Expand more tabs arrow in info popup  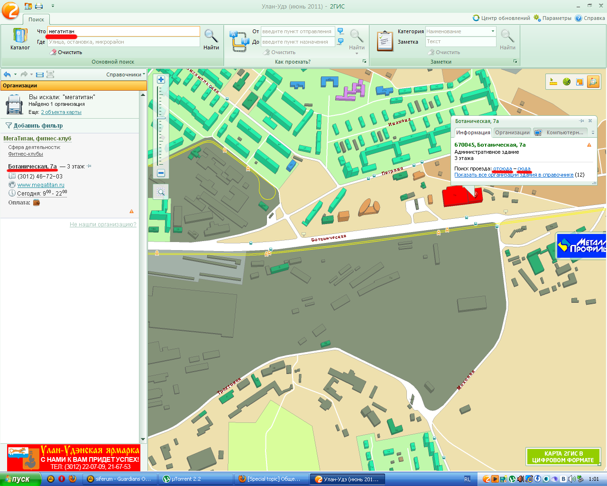tap(593, 133)
